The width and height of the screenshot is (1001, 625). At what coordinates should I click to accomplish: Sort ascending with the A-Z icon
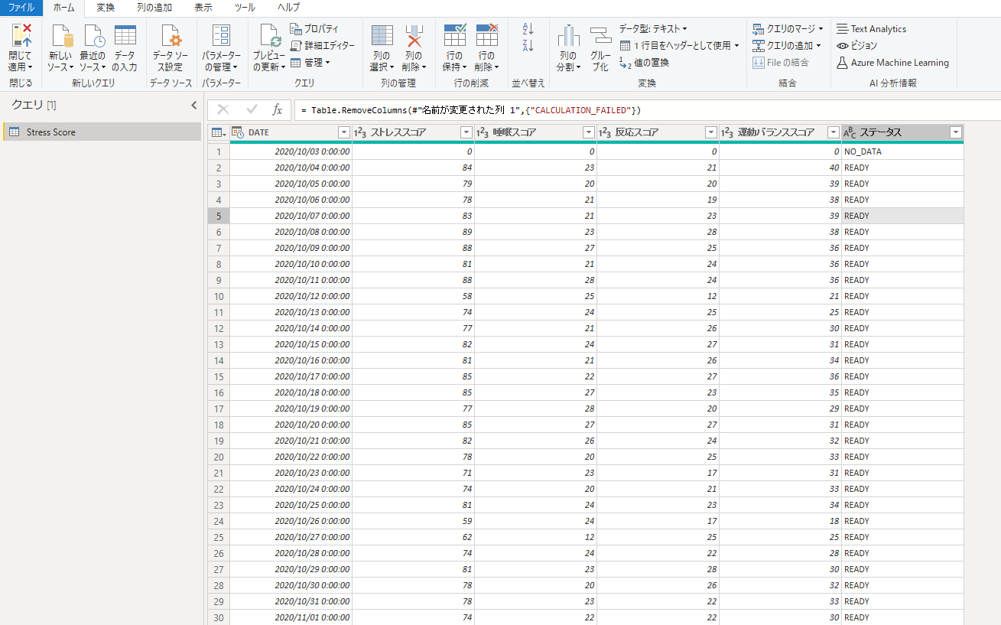[x=528, y=29]
